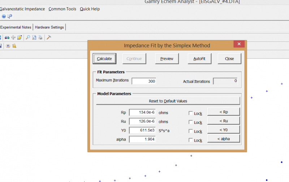Activate the context help pointer icon
The height and width of the screenshot is (182, 289).
(10, 16)
